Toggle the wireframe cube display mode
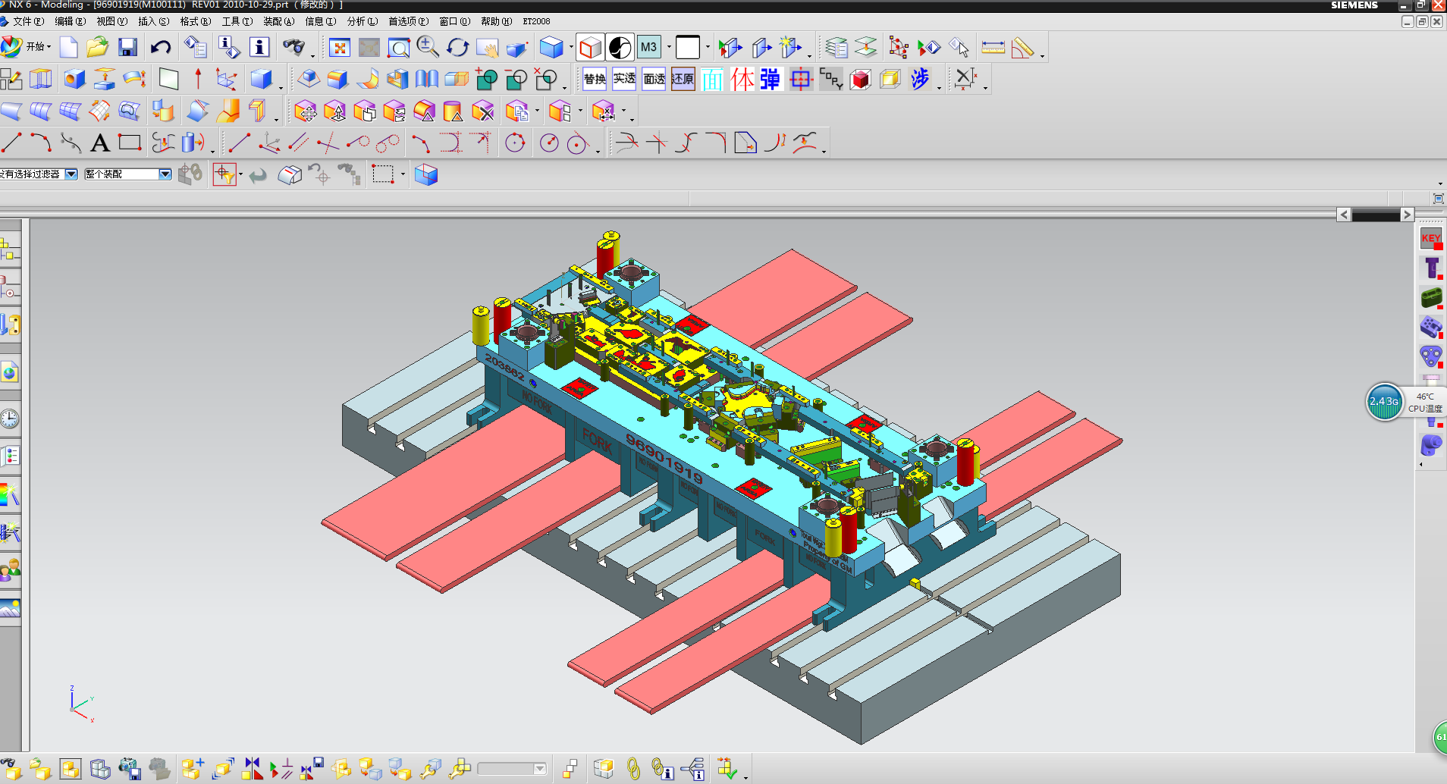1447x784 pixels. coord(590,48)
